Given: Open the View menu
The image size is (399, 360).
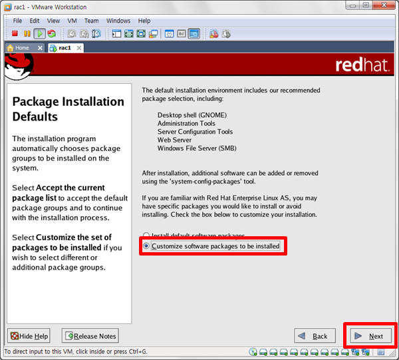Looking at the screenshot, I should click(x=53, y=21).
